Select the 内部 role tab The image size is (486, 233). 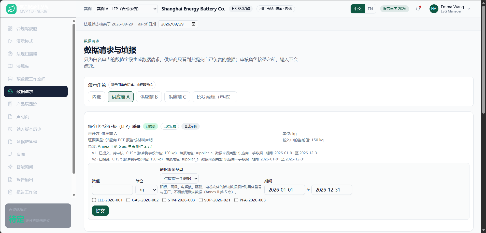(97, 97)
